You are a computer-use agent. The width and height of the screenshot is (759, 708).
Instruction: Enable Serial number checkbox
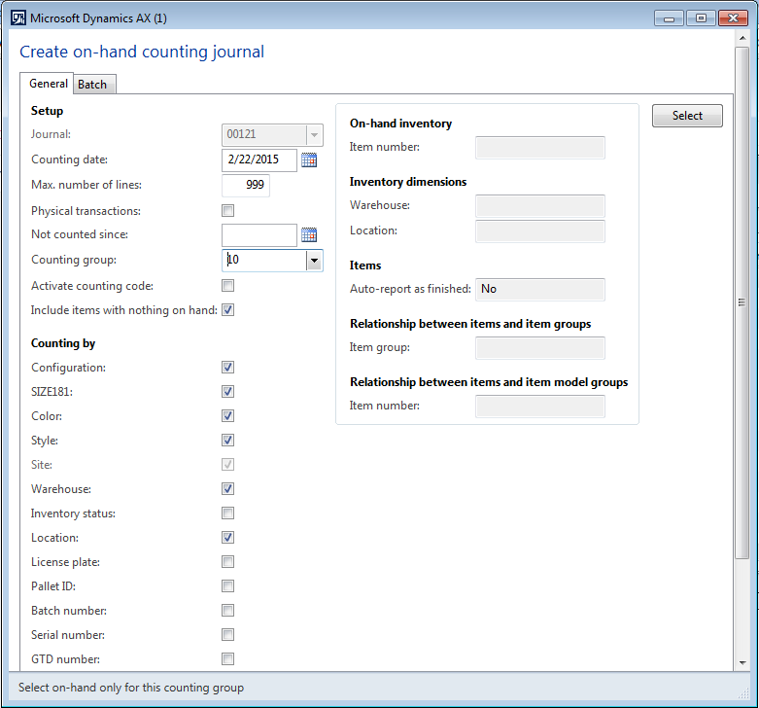point(227,634)
